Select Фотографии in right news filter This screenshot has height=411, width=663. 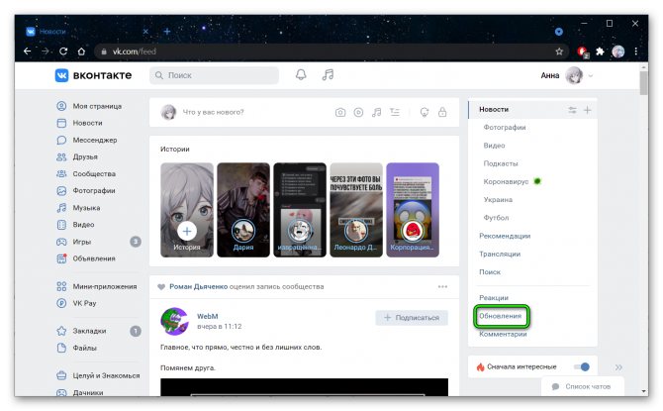point(505,127)
